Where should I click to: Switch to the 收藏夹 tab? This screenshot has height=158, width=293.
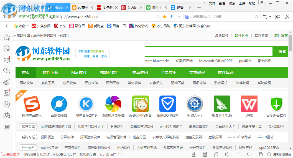coord(82,8)
